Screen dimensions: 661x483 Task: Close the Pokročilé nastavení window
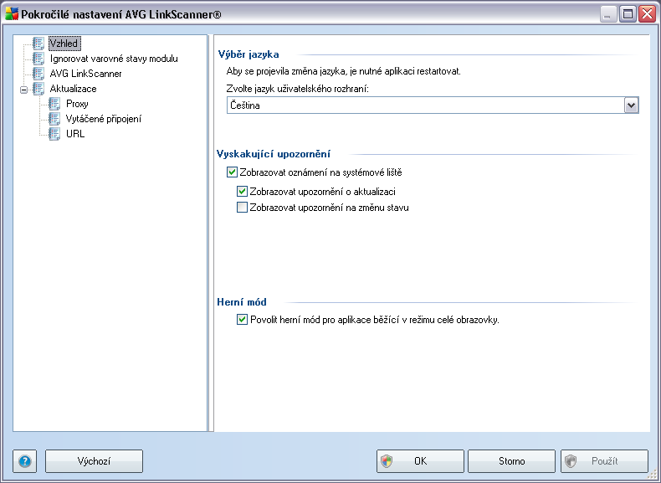click(647, 14)
